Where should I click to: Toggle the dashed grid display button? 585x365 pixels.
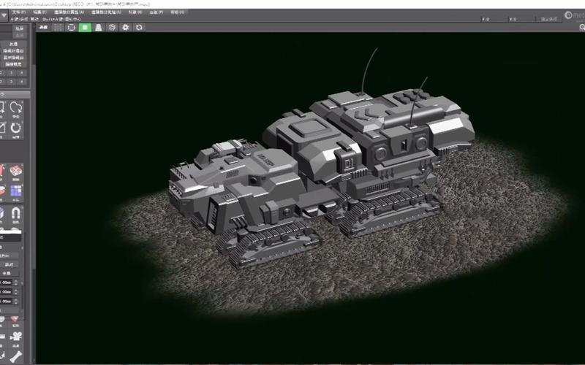coord(58,27)
